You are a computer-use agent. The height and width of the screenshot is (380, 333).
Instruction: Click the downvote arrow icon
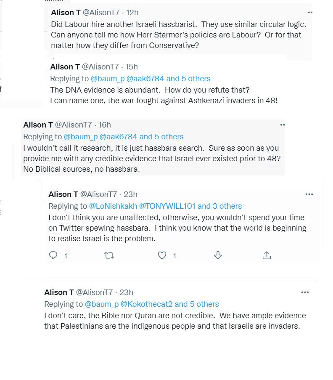[x=218, y=255]
